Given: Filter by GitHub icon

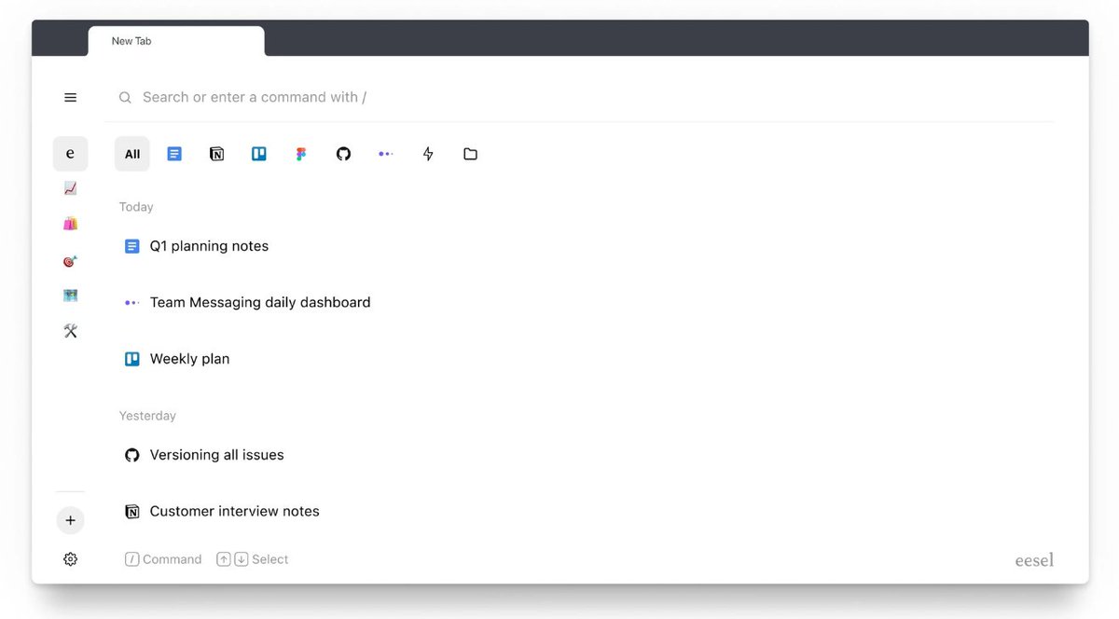Looking at the screenshot, I should tap(343, 154).
